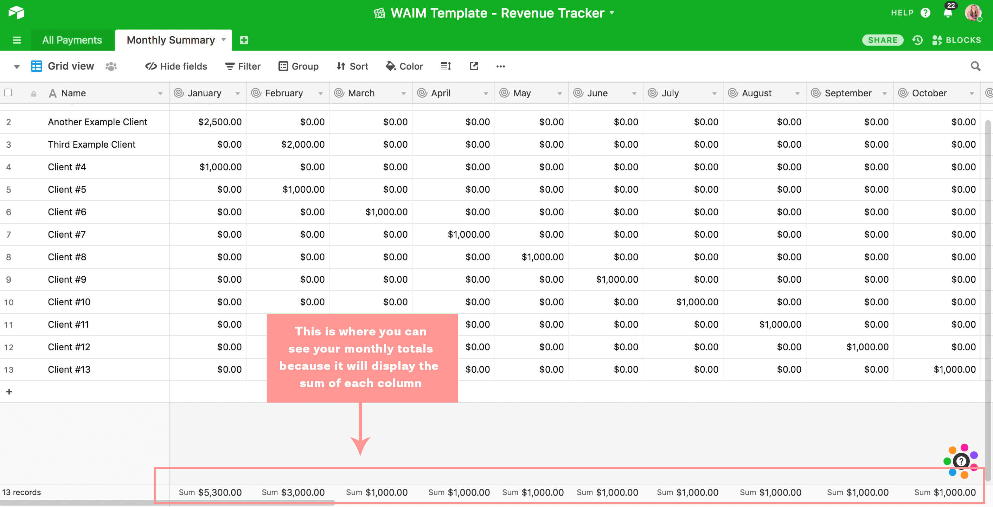
Task: Click the revision history clock icon
Action: tap(917, 40)
